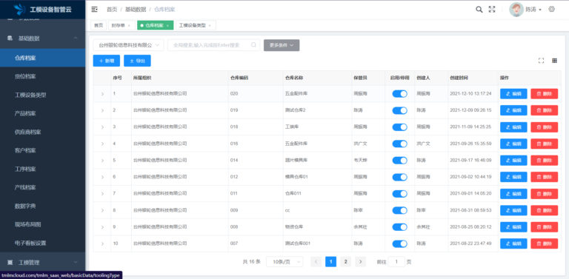Disable warehouse 020 五金配件库 switch
The width and height of the screenshot is (569, 279).
399,93
